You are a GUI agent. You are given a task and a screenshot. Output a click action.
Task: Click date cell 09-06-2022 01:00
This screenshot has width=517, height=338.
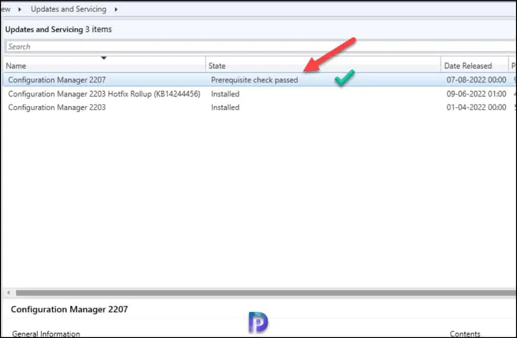476,94
